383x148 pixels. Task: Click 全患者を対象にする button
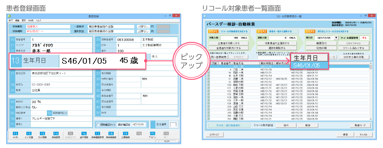click(x=229, y=43)
